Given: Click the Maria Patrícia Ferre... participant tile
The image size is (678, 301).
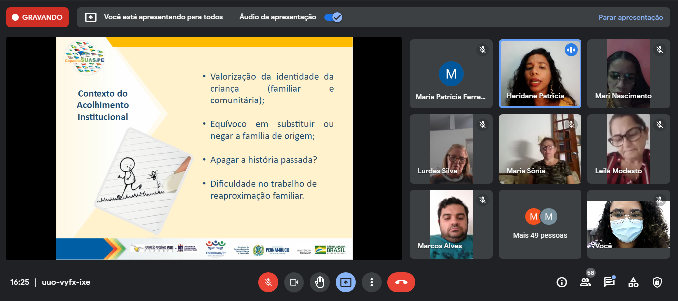Looking at the screenshot, I should click(x=451, y=74).
